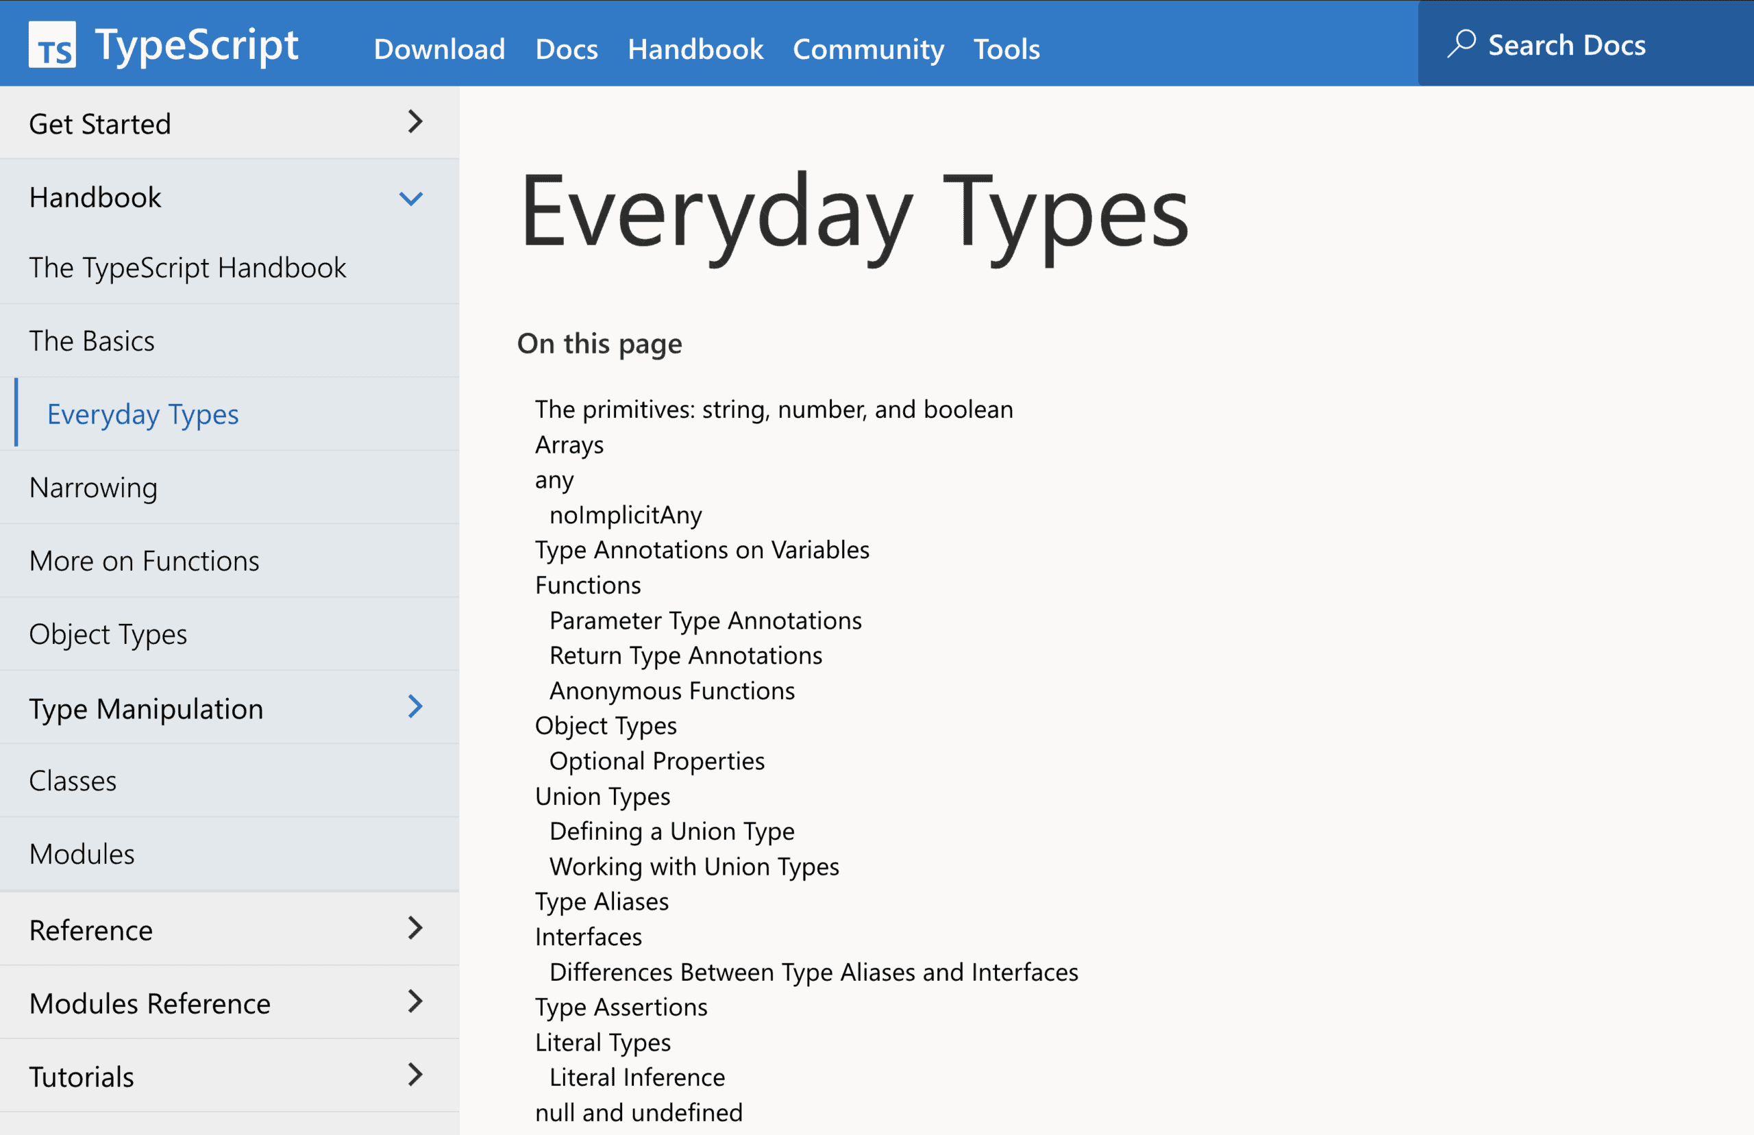1754x1135 pixels.
Task: Jump to Union Types section
Action: (x=602, y=796)
